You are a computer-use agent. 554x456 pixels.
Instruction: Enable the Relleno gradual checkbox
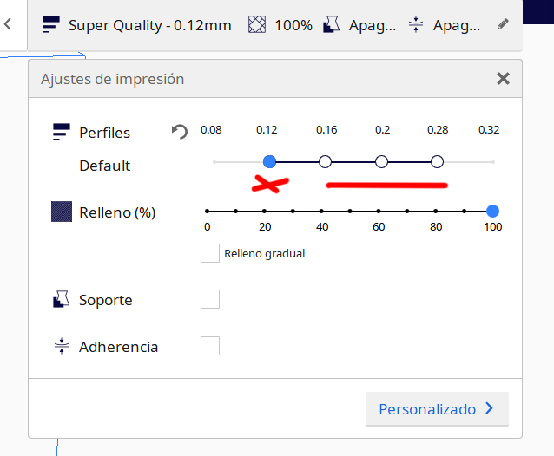tap(209, 253)
